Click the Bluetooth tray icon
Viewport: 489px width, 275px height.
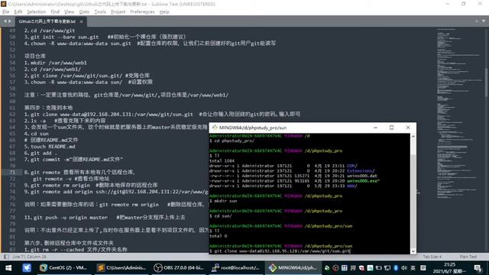pyautogui.click(x=396, y=268)
